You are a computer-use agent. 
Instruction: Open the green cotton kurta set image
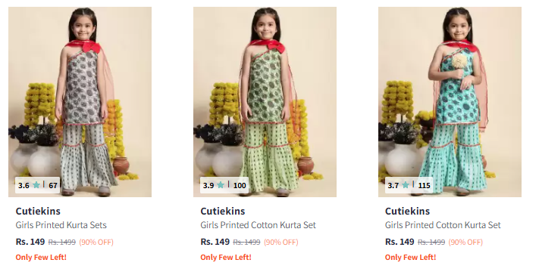click(265, 102)
